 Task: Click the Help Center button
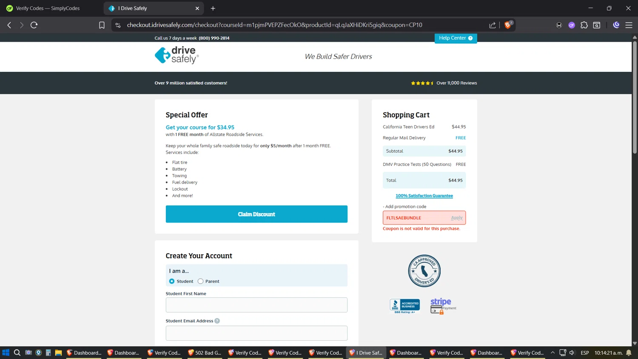(x=456, y=38)
